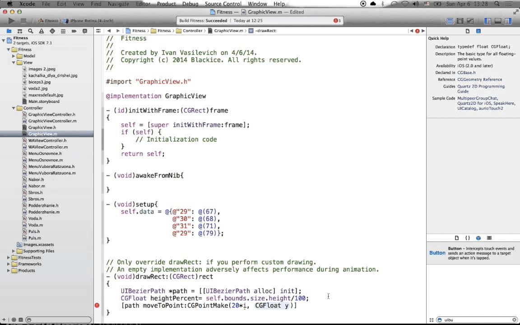The image size is (520, 325).
Task: Choose iPhone Retina (4-inch) destination
Action: (x=89, y=21)
